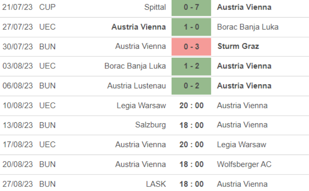309x191 pixels.
Task: Click away team Legia Warsaw on 17/08/23
Action: (x=241, y=145)
